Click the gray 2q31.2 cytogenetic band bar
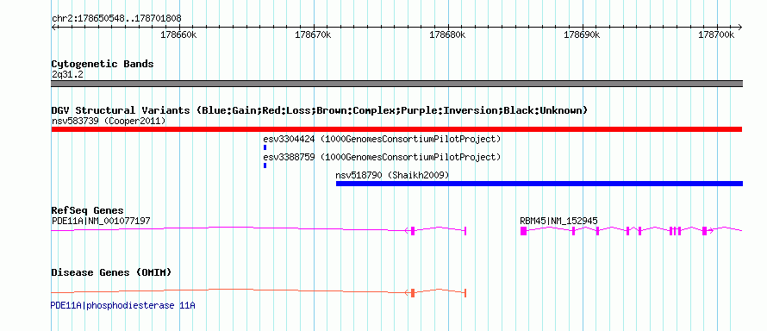The width and height of the screenshot is (767, 331). (396, 84)
